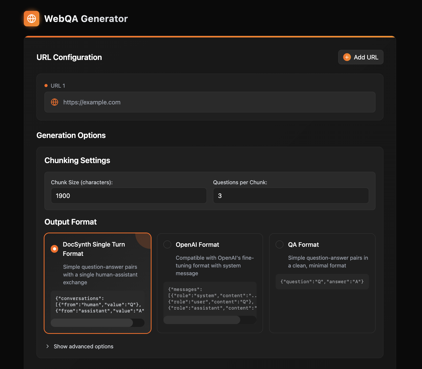Image resolution: width=422 pixels, height=369 pixels.
Task: Click the QA Format card description
Action: point(328,262)
